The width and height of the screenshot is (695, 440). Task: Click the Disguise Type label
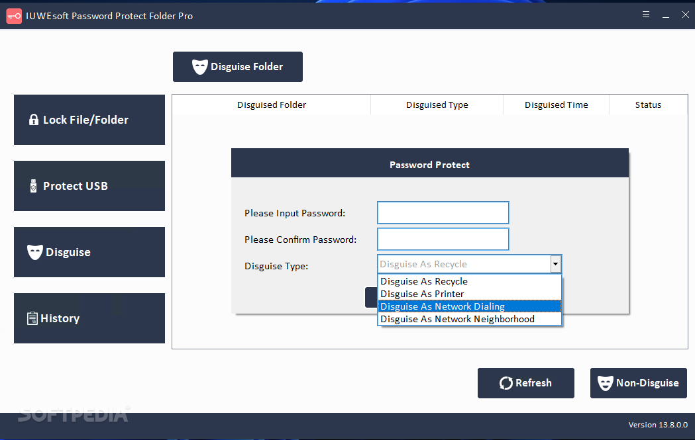[276, 266]
